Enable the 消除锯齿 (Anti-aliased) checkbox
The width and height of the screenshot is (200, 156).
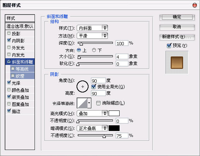pos(98,103)
